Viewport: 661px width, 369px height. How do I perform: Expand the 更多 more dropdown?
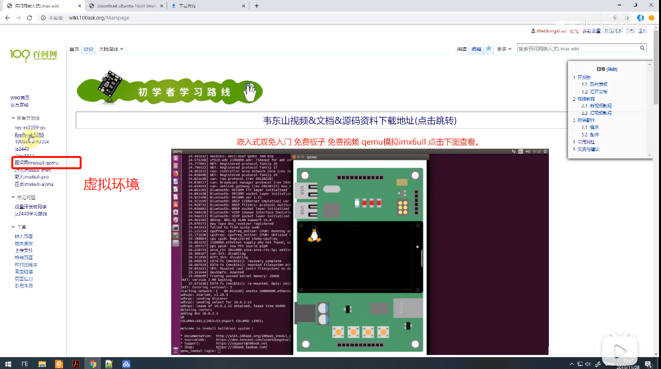(x=504, y=49)
